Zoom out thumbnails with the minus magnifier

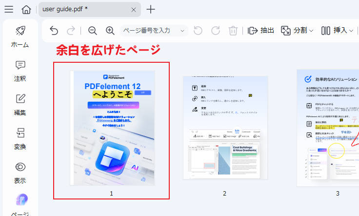click(93, 30)
